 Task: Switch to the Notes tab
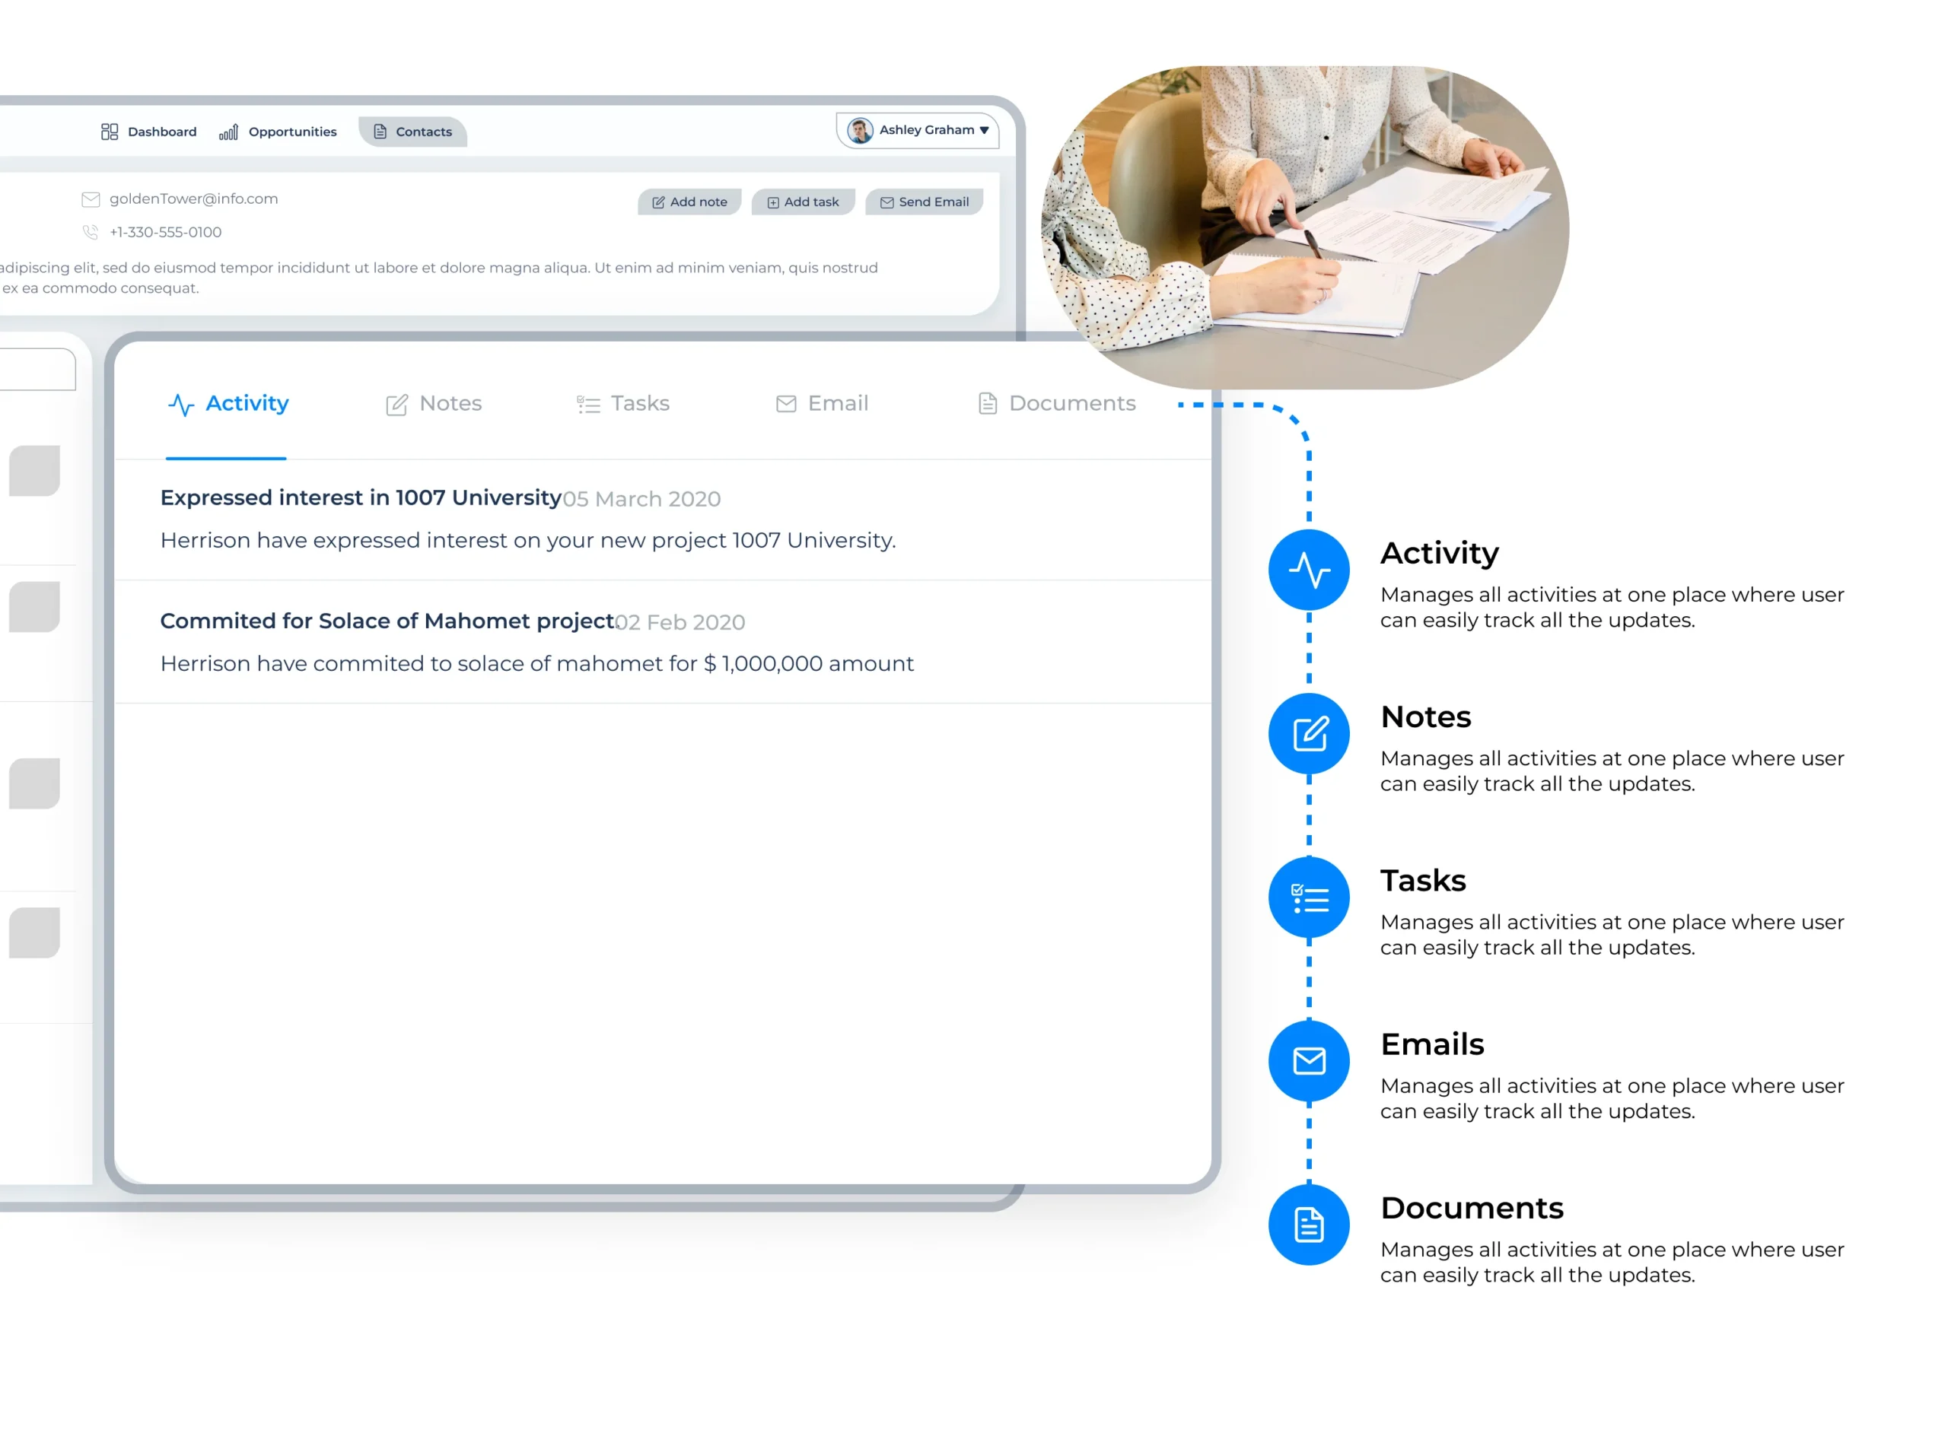(431, 402)
